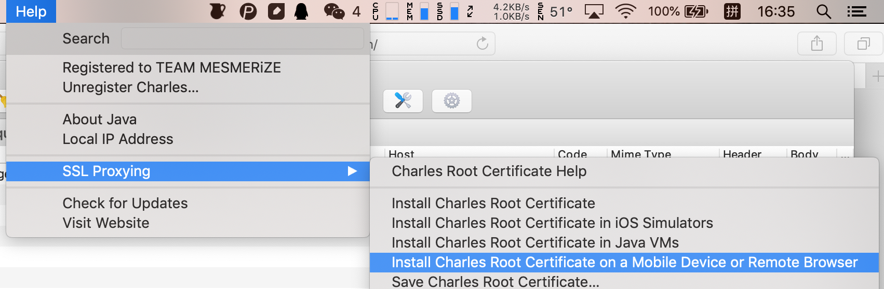884x289 pixels.
Task: Click the 16:35 clock in menu bar
Action: (x=776, y=11)
